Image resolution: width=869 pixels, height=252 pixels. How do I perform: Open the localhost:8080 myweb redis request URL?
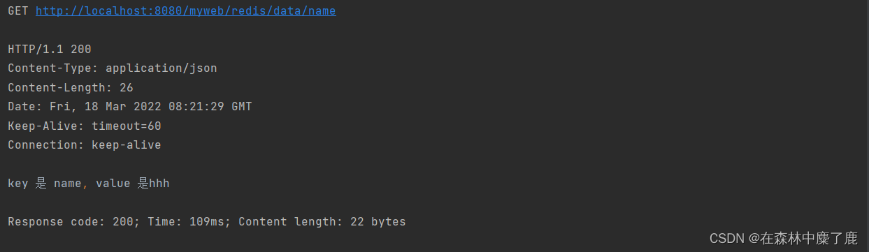coord(185,11)
